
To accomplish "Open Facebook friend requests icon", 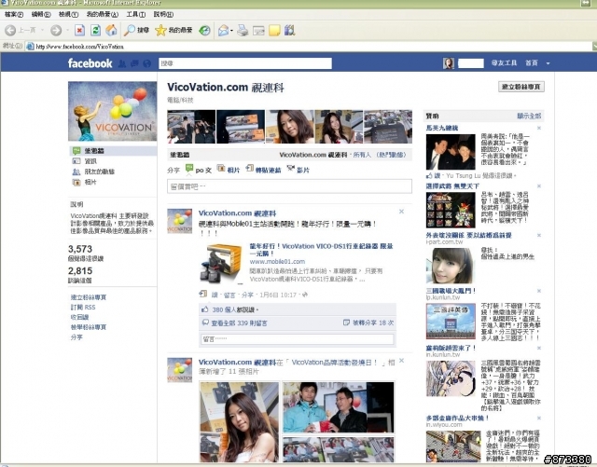I will pos(122,63).
